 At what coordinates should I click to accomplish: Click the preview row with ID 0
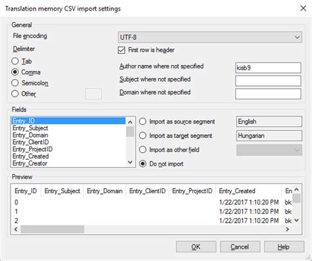tap(152, 202)
